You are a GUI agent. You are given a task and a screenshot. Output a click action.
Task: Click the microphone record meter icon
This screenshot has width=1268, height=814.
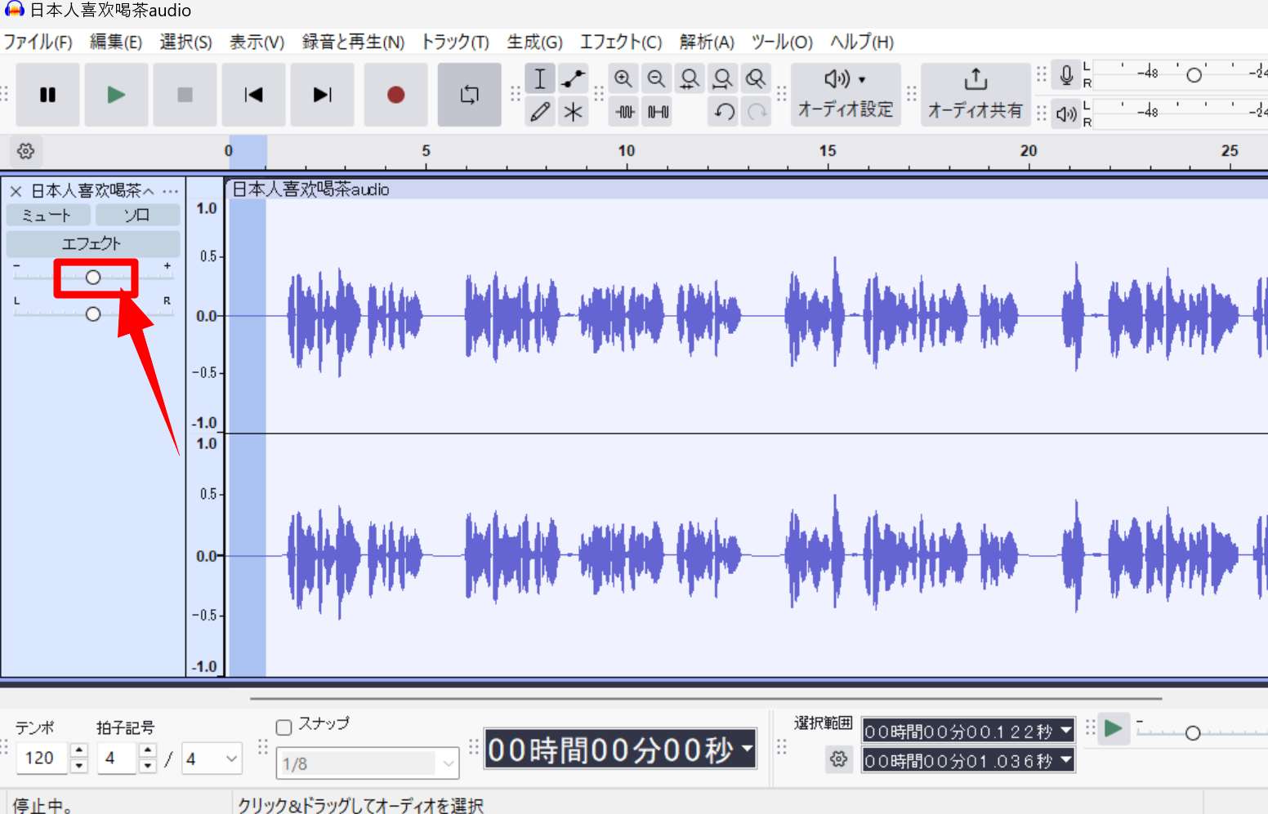click(x=1066, y=75)
